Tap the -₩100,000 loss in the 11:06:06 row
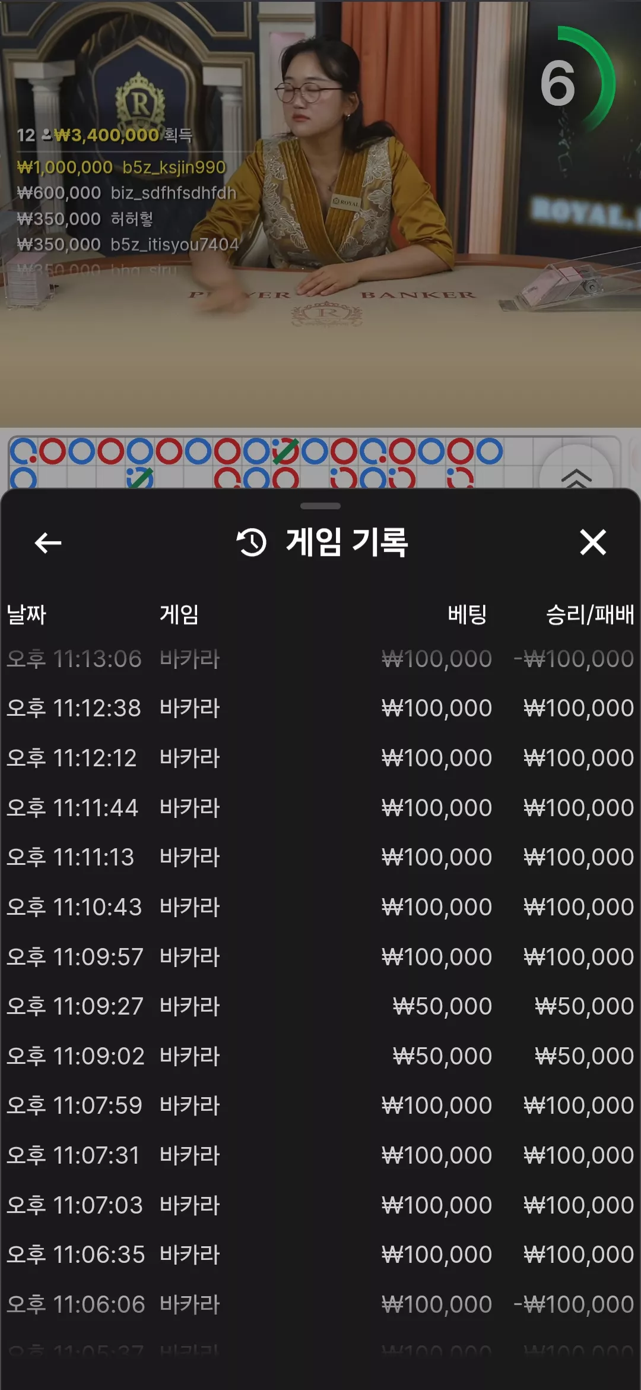This screenshot has height=1390, width=641. (574, 1304)
